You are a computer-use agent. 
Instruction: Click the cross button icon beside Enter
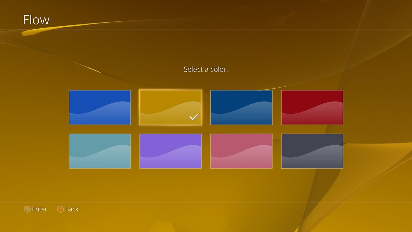tap(27, 209)
